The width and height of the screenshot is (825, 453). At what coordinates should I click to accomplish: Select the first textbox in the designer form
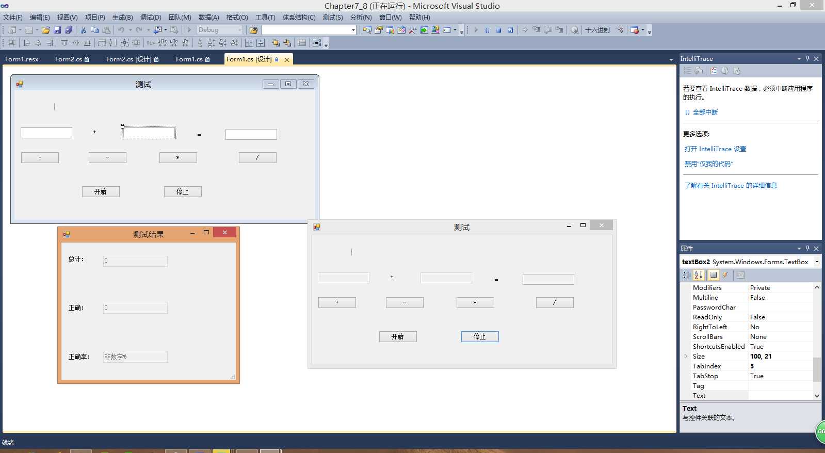(46, 133)
